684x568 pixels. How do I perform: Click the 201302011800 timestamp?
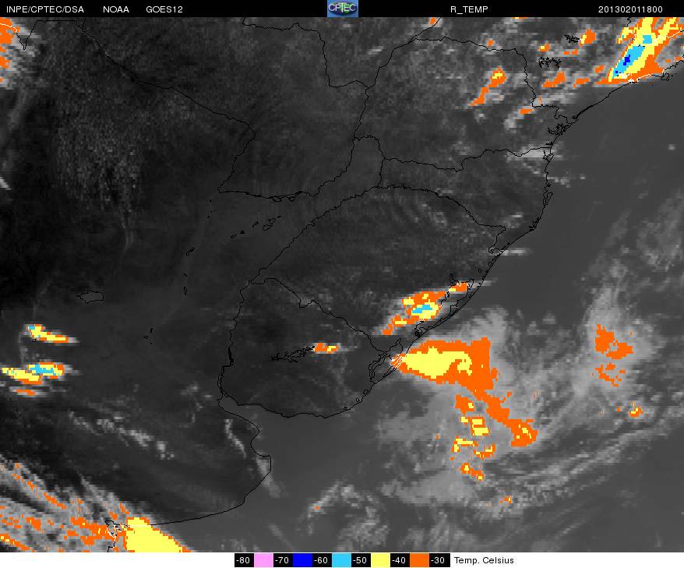tap(630, 9)
